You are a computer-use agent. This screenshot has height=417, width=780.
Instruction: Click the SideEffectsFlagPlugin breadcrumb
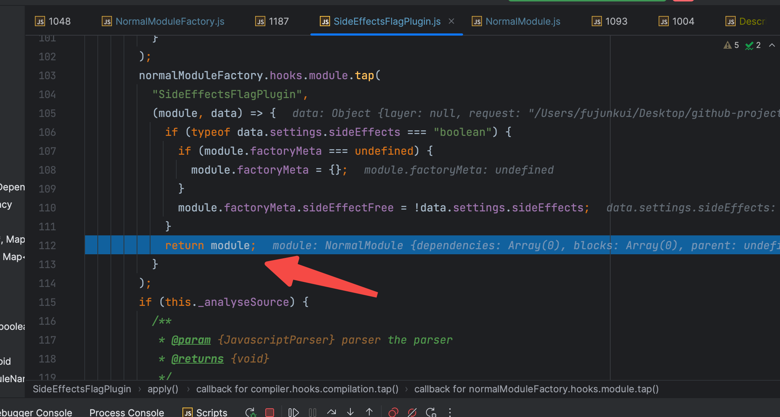click(82, 389)
